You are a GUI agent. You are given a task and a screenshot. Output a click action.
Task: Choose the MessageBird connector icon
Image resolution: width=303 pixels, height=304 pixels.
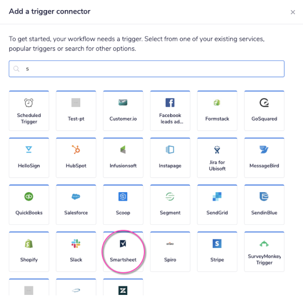(x=264, y=150)
